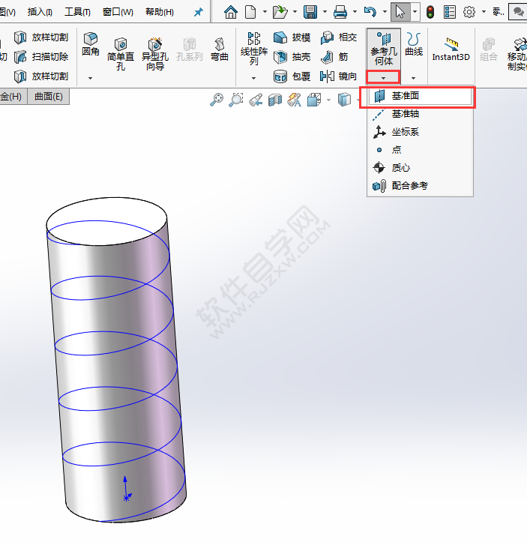Screen dimensions: 527x545
Task: Click the 曲线 curves tool
Action: coord(414,44)
